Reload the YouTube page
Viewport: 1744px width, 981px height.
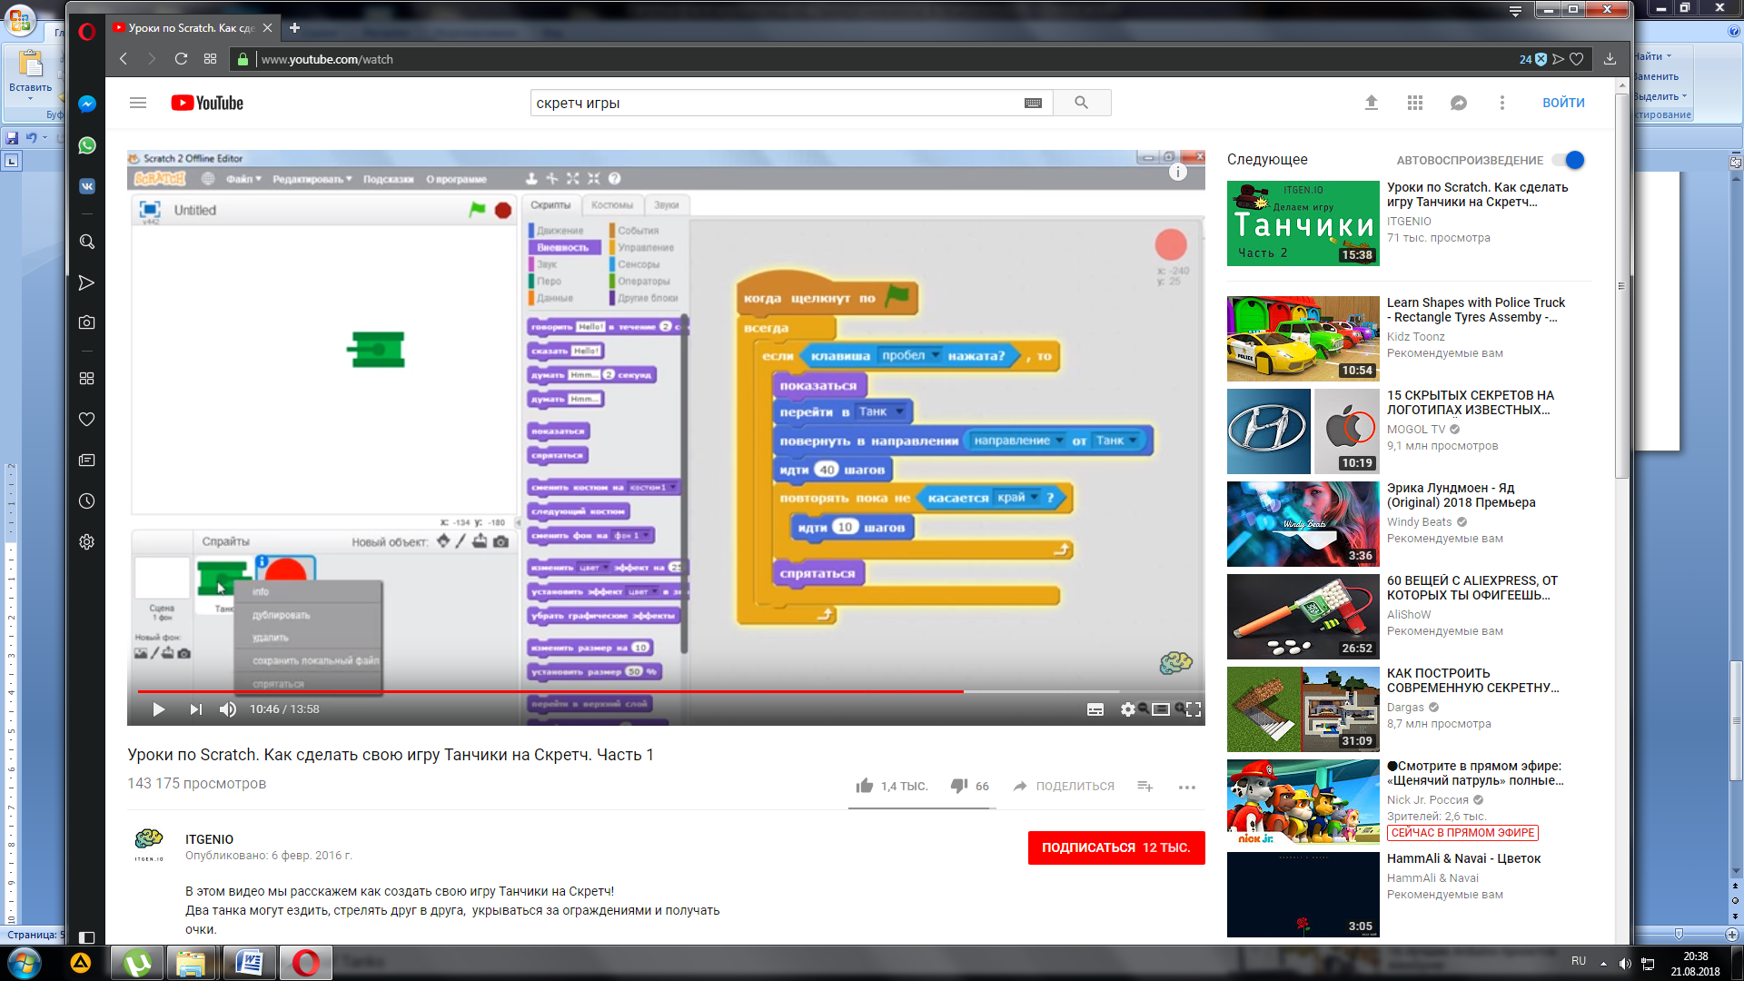click(181, 59)
